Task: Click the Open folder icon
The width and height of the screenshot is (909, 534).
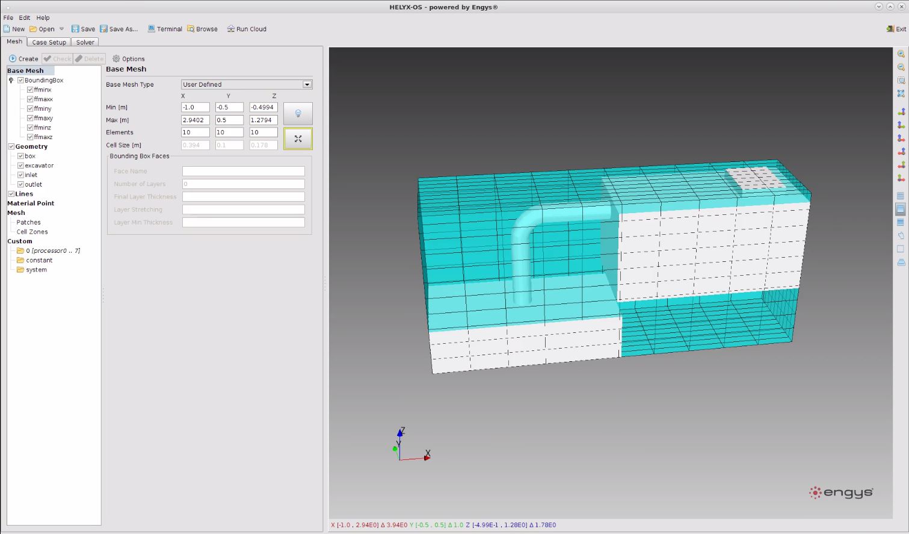Action: (33, 29)
